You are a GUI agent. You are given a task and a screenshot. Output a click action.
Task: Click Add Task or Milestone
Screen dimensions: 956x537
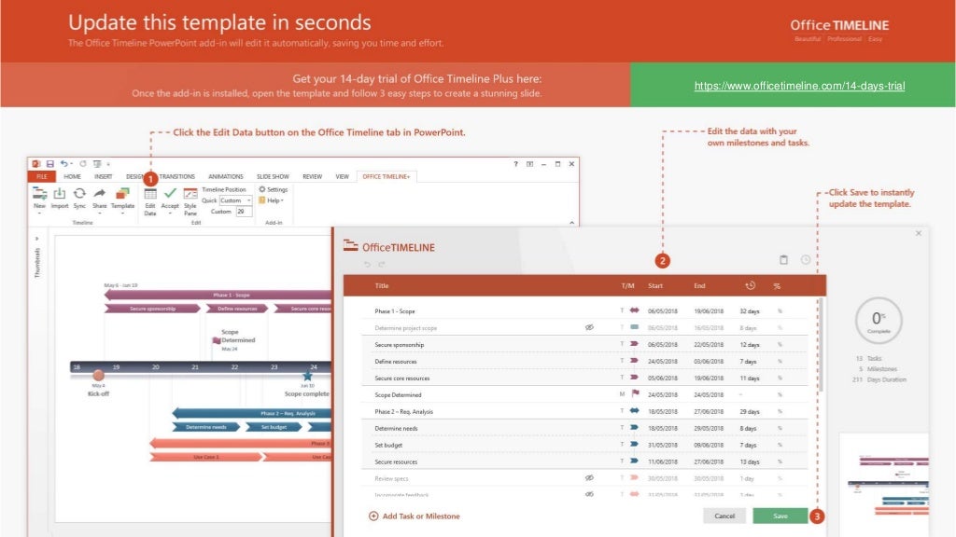click(x=415, y=516)
